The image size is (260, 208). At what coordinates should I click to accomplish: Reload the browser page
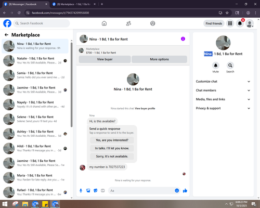(19, 13)
